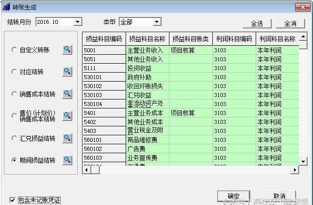Click the 利润科目编码 column header
This screenshot has width=313, height=205.
(234, 39)
